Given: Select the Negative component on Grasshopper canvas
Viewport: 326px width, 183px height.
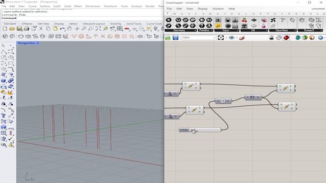Looking at the screenshot, I should tap(223, 101).
